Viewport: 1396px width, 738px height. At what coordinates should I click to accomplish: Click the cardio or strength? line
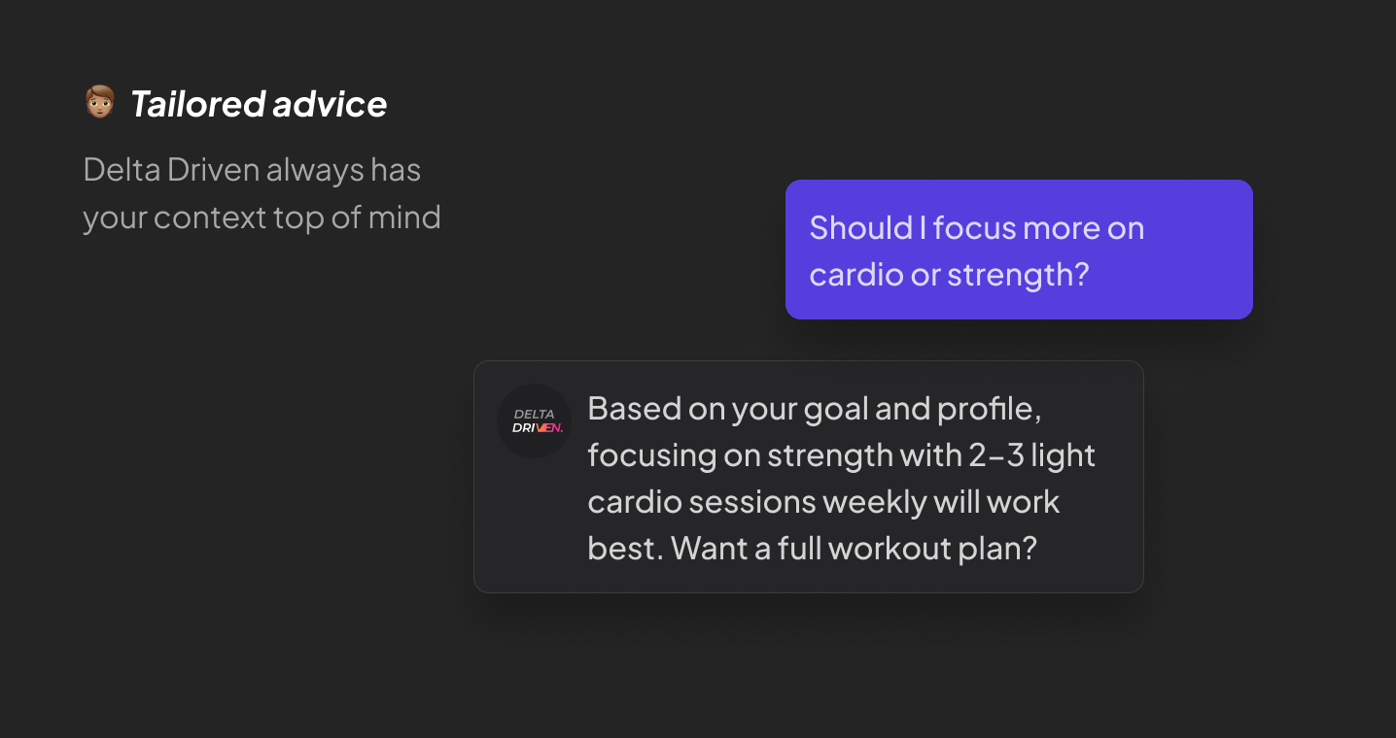(x=949, y=275)
